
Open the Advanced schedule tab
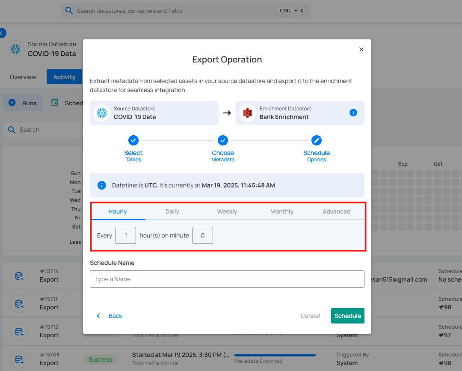click(336, 211)
